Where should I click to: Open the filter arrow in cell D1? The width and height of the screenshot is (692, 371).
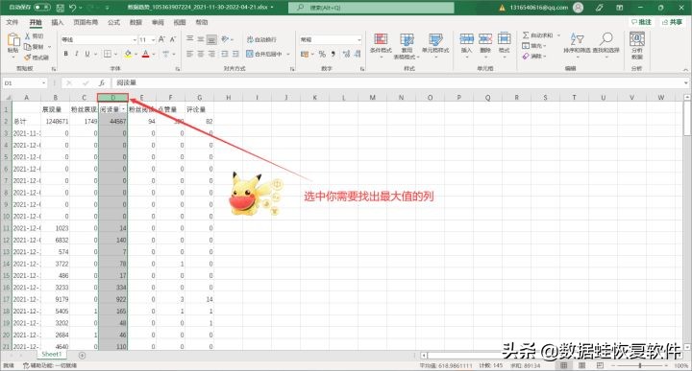pos(124,109)
